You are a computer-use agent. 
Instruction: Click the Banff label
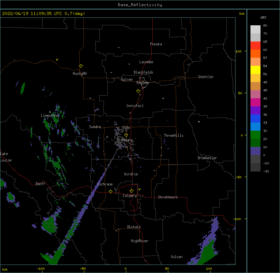40,184
